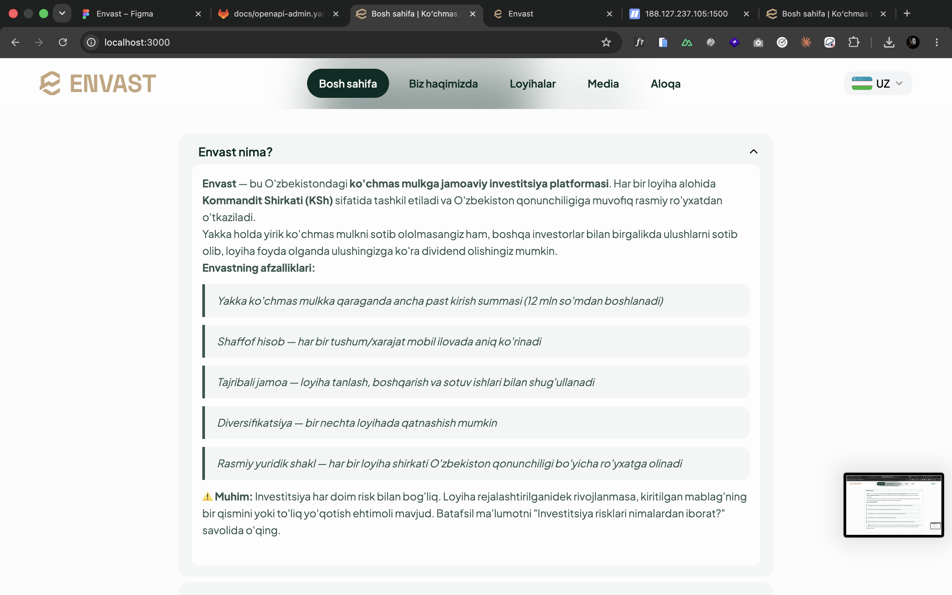Screen dimensions: 952x595
Task: Click the browser forward arrow
Action: point(39,42)
